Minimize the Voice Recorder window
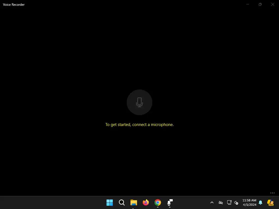 point(247,4)
